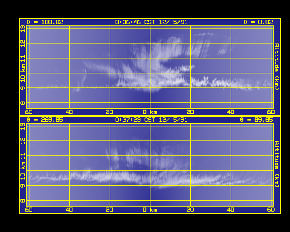Click the 40 distance label on the θ = 180.02 side
Image resolution: width=290 pixels, height=232 pixels.
[69, 112]
